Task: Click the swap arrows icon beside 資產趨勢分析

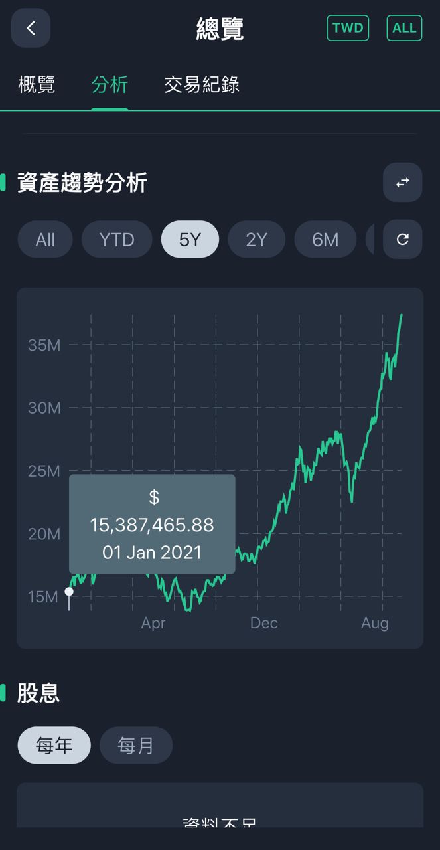Action: pyautogui.click(x=402, y=182)
